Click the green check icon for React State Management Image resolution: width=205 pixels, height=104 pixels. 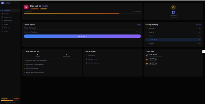[x=25, y=61]
